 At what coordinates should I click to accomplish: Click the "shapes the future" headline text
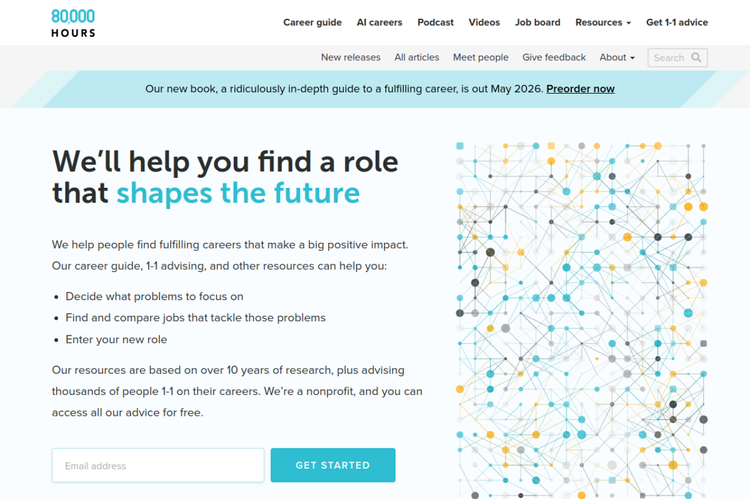(238, 193)
